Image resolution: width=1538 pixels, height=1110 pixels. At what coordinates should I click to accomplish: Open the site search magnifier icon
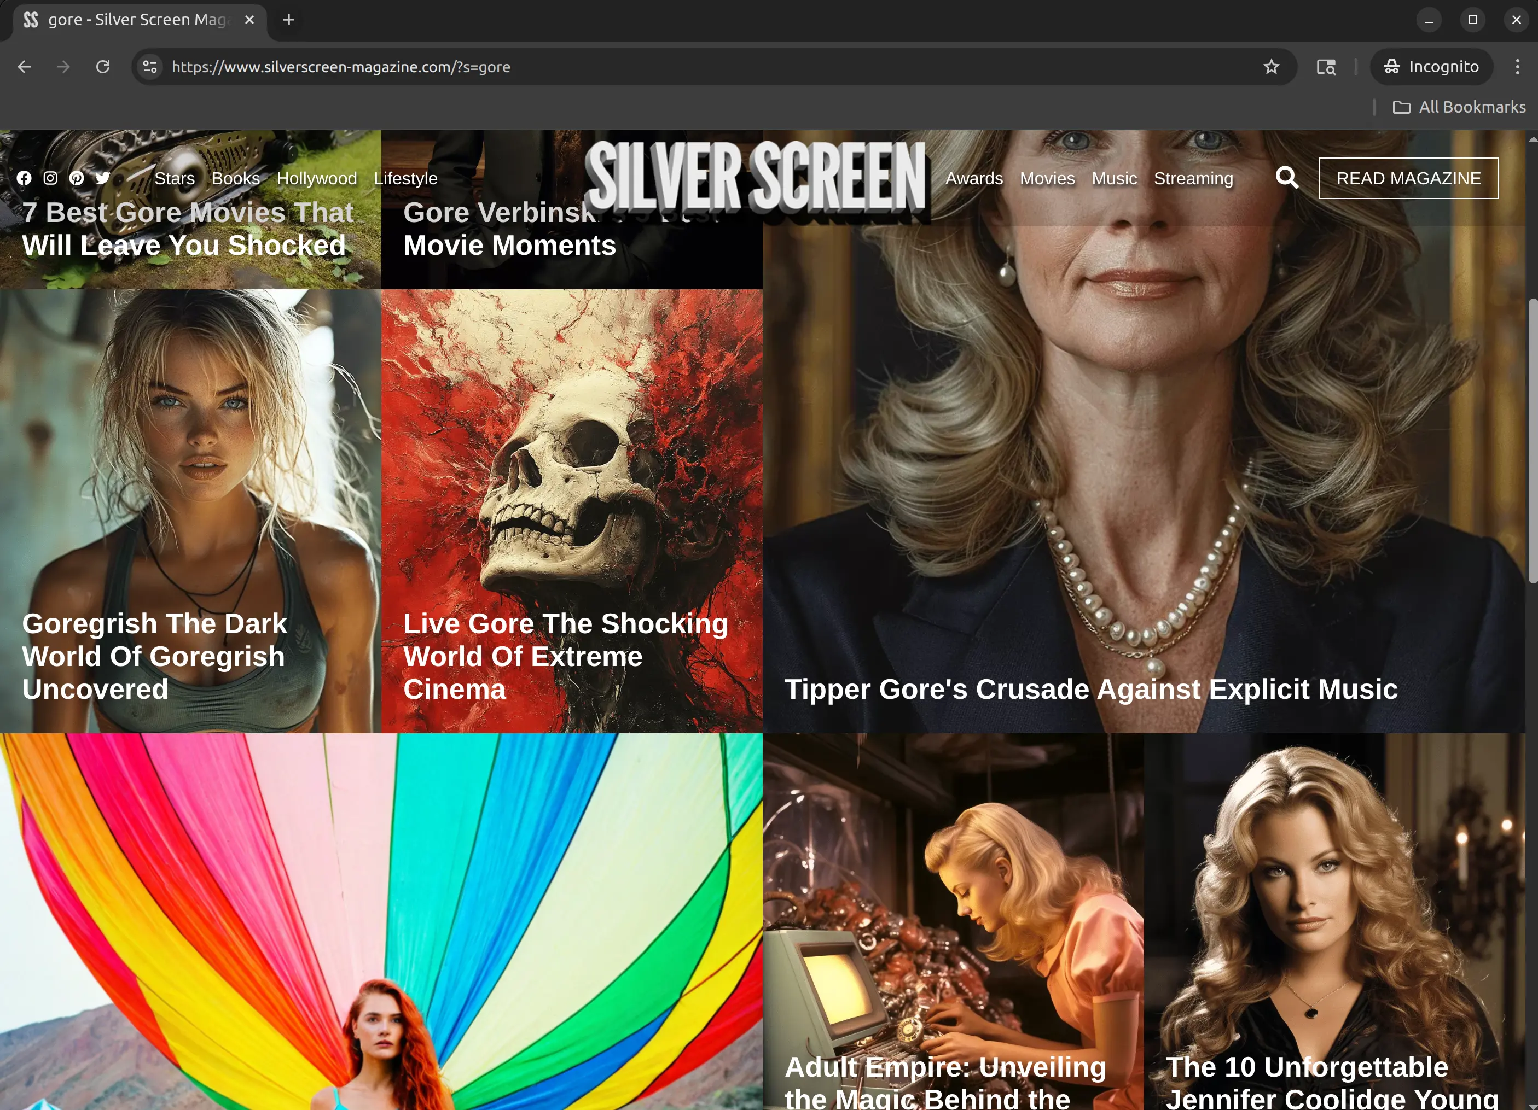[1286, 178]
